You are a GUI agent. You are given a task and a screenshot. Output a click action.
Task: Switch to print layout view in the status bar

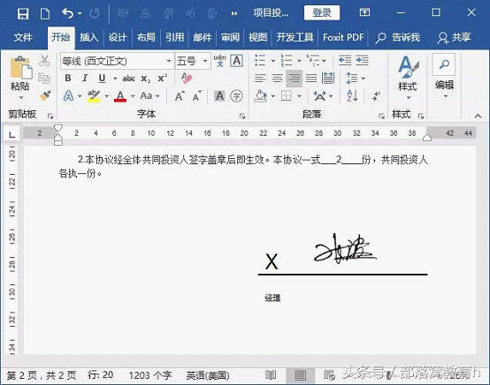click(x=300, y=375)
